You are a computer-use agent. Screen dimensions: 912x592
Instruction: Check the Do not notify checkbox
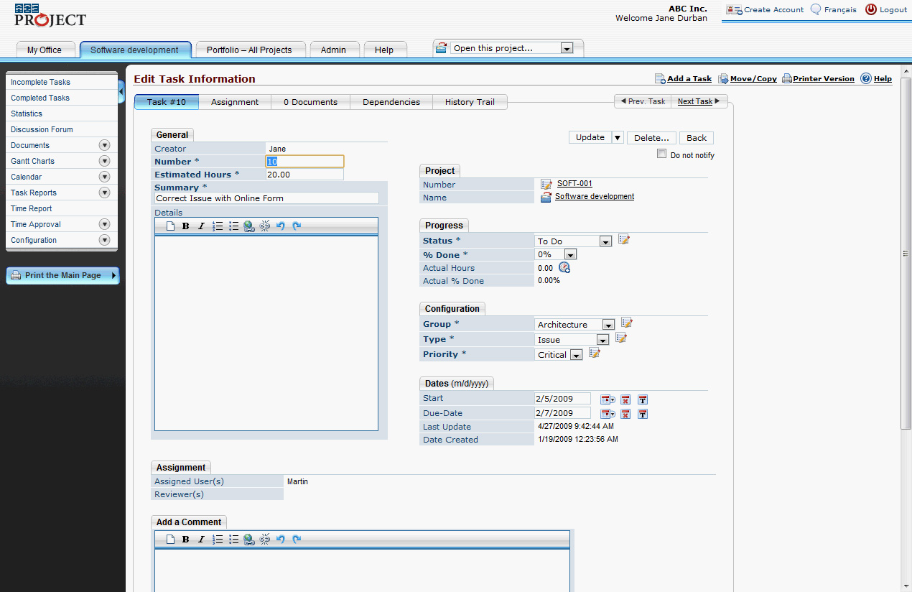[x=662, y=154]
